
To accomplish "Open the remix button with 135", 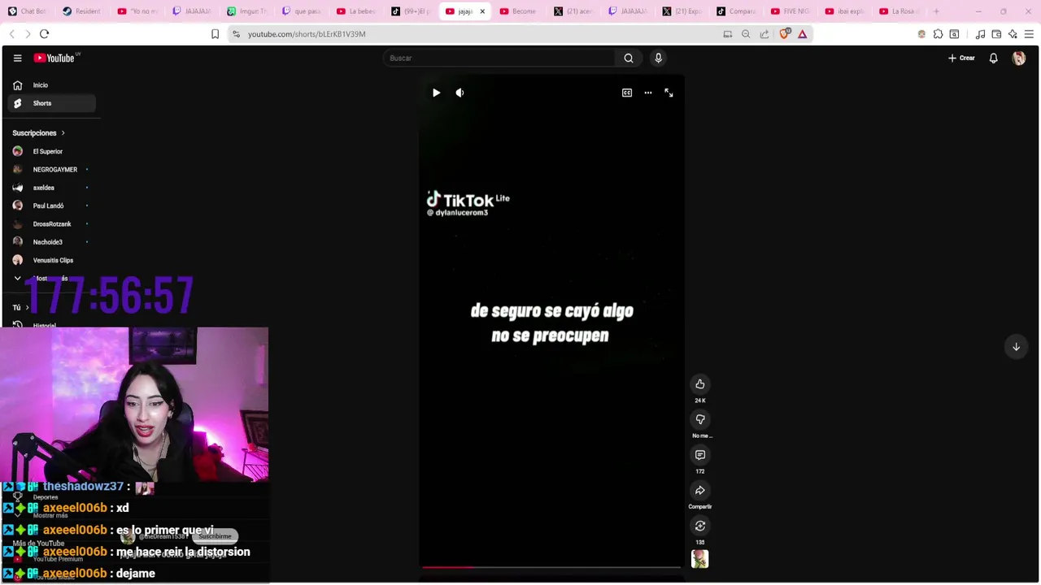I will click(x=700, y=526).
